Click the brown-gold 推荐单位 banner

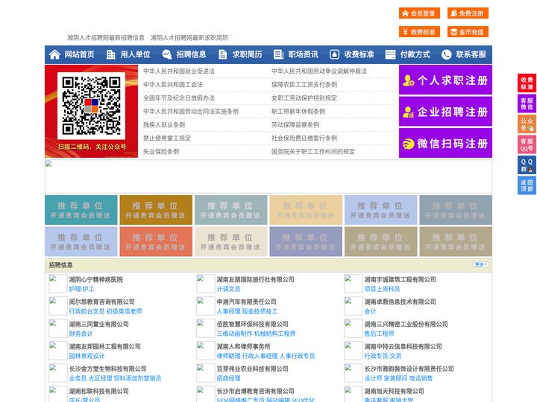[x=156, y=210]
